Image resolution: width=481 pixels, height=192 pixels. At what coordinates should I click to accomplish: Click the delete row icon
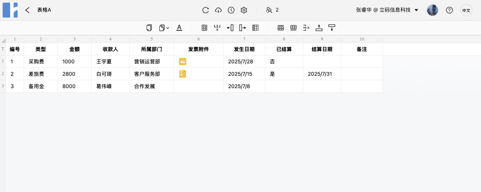[306, 28]
